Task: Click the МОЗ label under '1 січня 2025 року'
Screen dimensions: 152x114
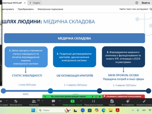Action: coord(26,94)
